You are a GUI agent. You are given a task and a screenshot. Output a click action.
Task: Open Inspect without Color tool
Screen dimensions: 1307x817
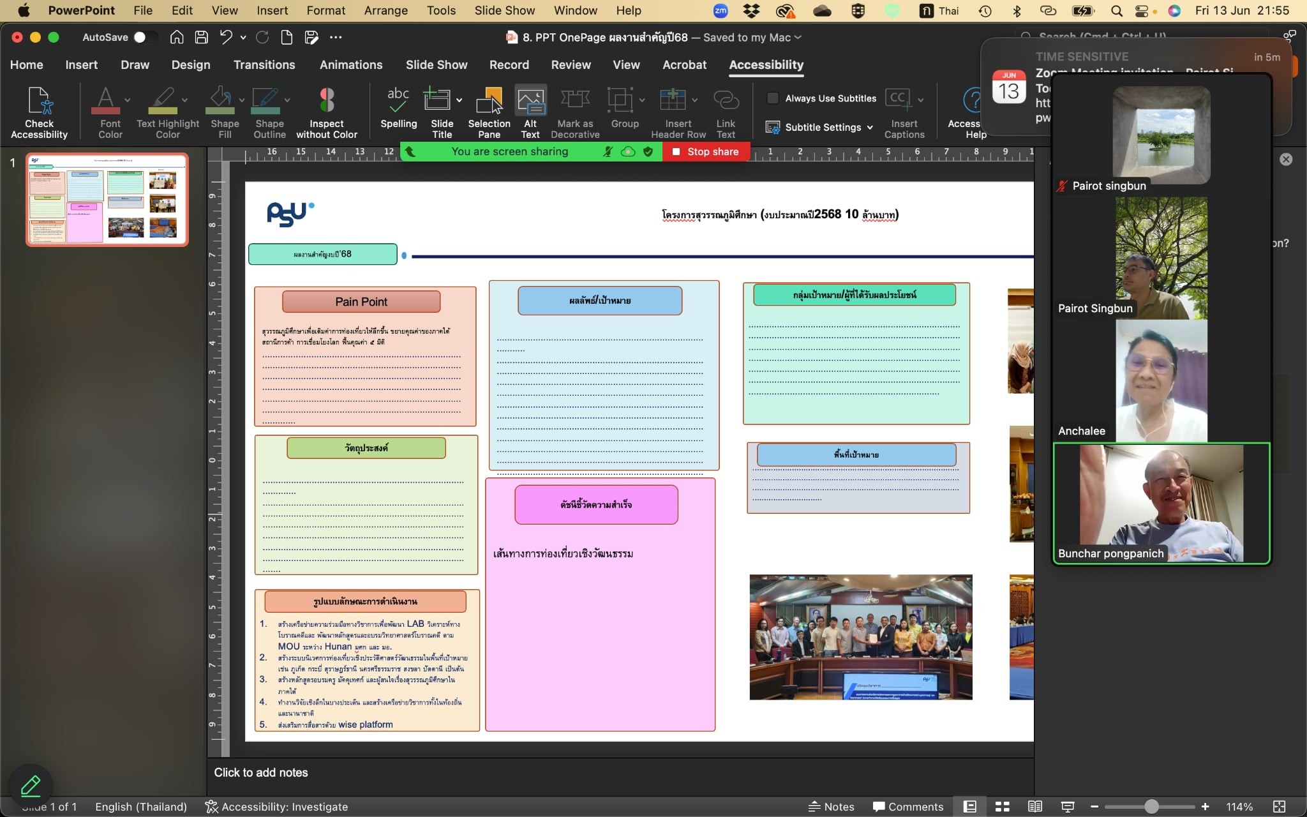(x=327, y=101)
